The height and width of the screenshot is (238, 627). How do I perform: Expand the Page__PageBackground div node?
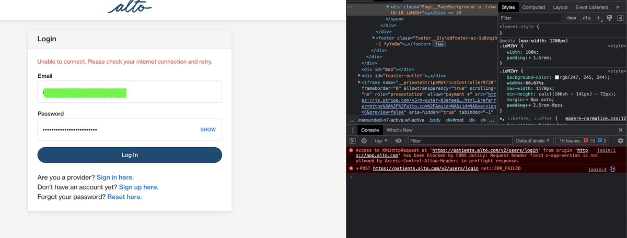pos(388,6)
